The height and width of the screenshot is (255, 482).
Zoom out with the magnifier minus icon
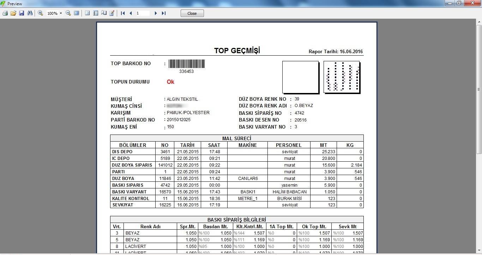tap(68, 13)
